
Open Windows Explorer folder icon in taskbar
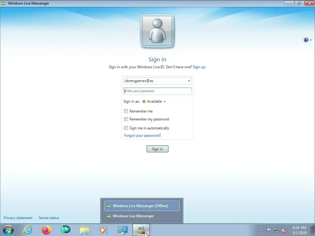[85, 230]
